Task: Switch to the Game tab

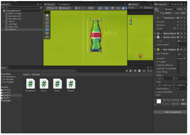Action: 134,4
